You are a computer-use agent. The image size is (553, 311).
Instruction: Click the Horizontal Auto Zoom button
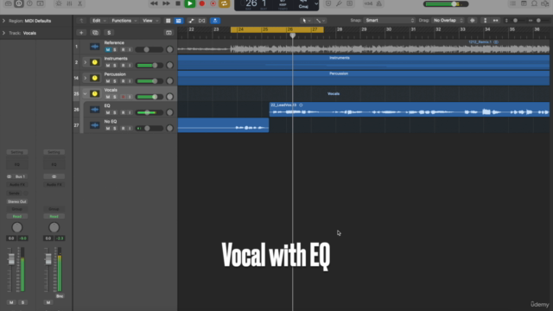click(495, 21)
